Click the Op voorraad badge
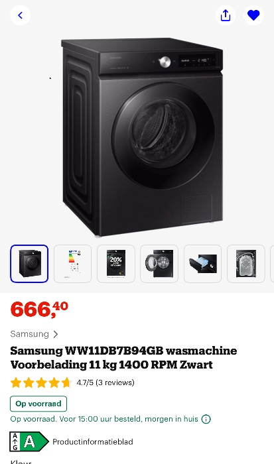274x464 pixels. pyautogui.click(x=38, y=404)
